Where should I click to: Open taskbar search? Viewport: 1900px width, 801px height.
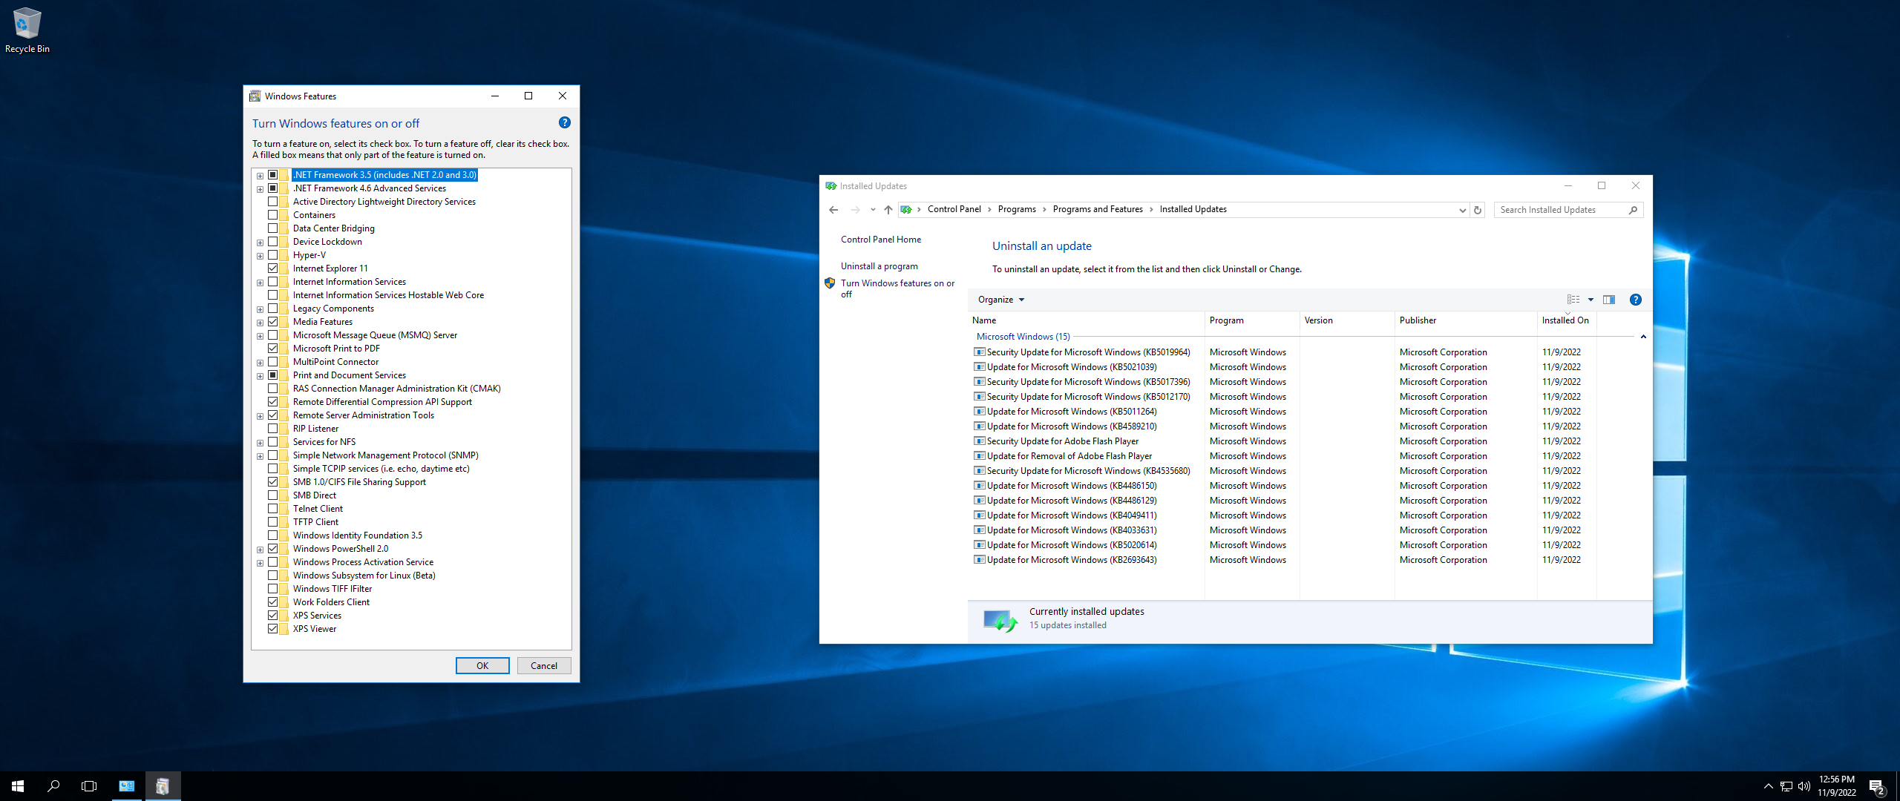click(53, 786)
